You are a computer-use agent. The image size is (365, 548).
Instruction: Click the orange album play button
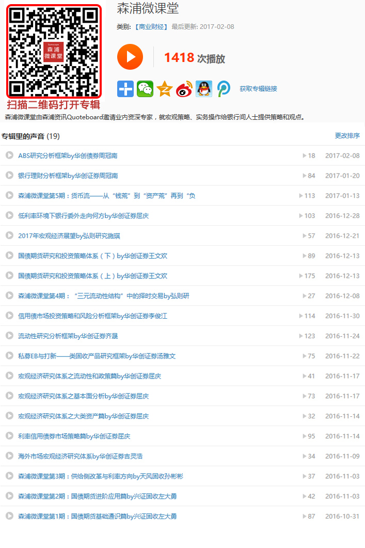(x=130, y=57)
